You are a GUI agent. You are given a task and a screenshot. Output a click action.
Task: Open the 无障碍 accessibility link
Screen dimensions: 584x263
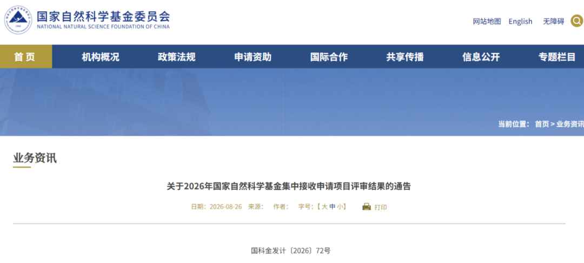[x=553, y=21]
